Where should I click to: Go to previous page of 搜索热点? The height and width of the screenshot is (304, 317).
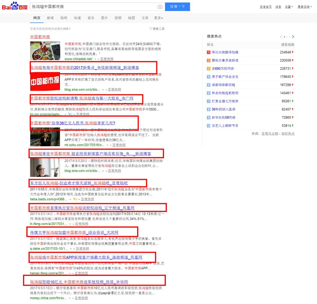[x=281, y=37]
